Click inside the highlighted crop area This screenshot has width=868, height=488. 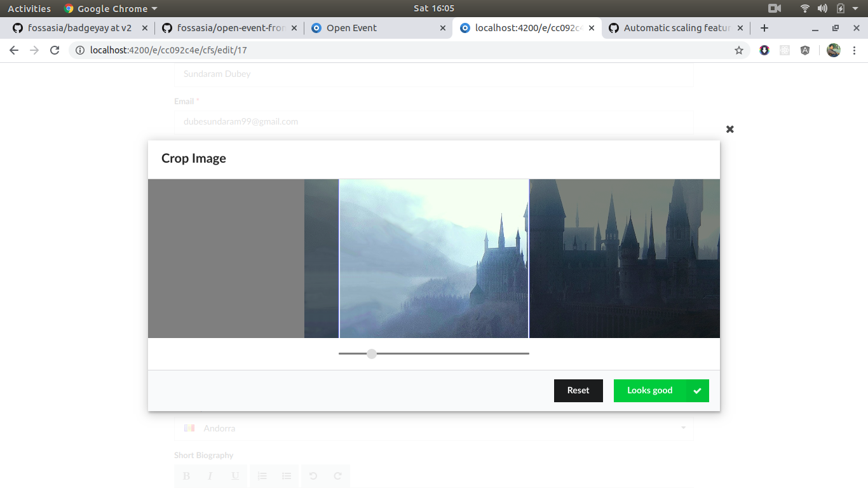(x=434, y=259)
